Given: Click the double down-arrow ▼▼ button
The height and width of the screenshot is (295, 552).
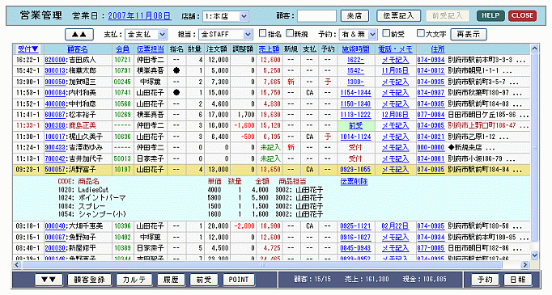Looking at the screenshot, I should [x=49, y=280].
